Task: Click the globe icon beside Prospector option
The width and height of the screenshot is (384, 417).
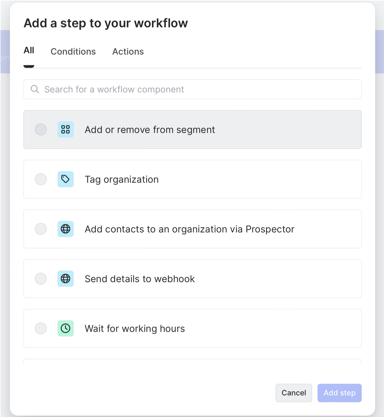Action: 65,229
